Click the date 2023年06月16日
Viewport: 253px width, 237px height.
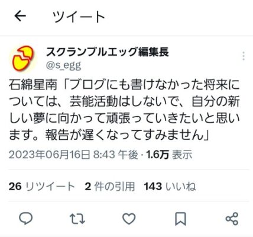(x=50, y=155)
